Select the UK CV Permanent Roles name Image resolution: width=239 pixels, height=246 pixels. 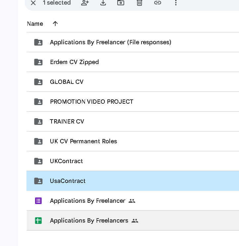point(84,141)
